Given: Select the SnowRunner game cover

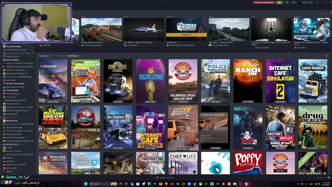Looking at the screenshot, I should 313,81.
